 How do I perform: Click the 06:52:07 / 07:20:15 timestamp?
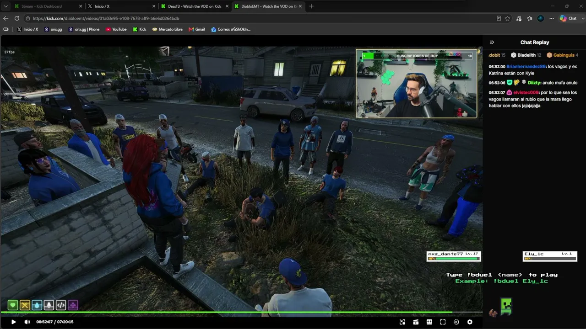click(x=55, y=322)
